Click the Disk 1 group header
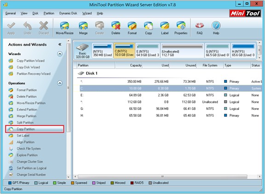Viewport: 265px width, 194px height. point(87,73)
